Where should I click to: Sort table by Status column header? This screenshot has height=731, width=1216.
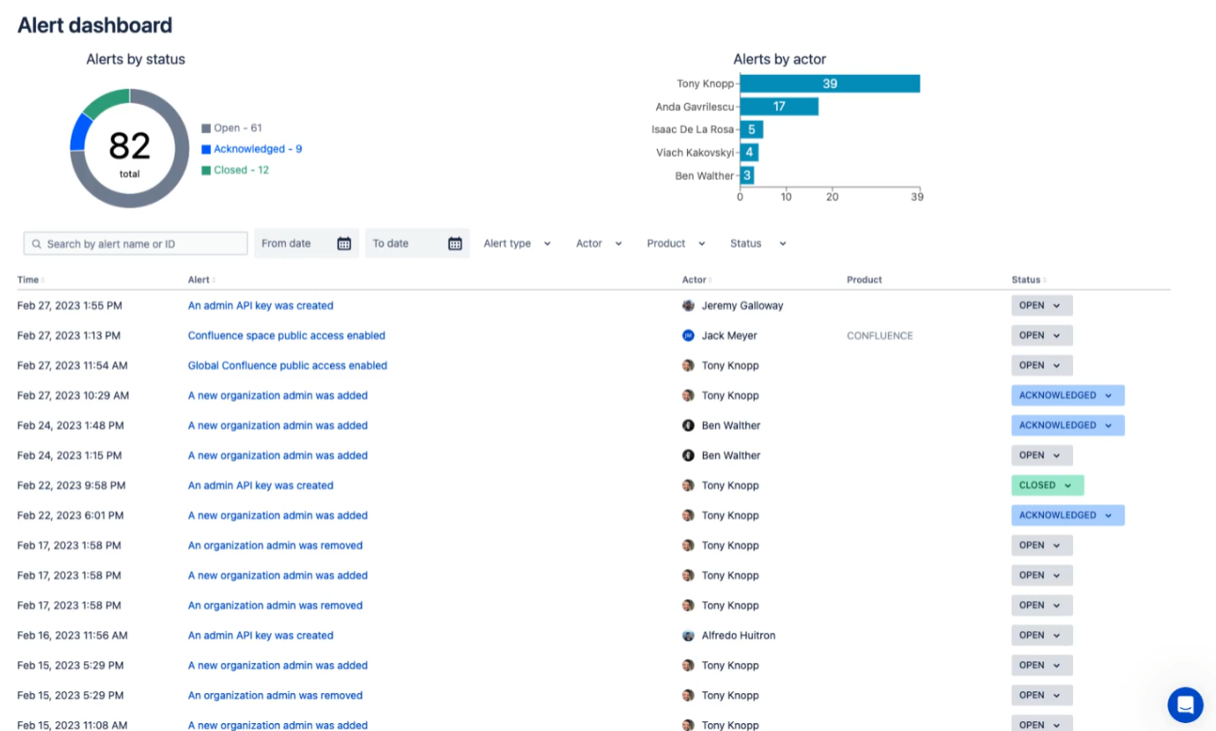point(1027,280)
